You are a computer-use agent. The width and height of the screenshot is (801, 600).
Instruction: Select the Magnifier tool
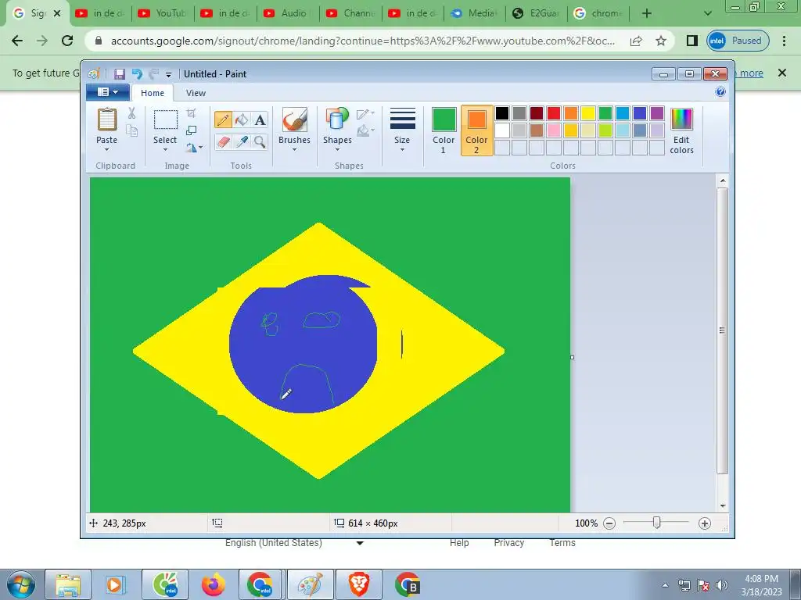tap(260, 141)
